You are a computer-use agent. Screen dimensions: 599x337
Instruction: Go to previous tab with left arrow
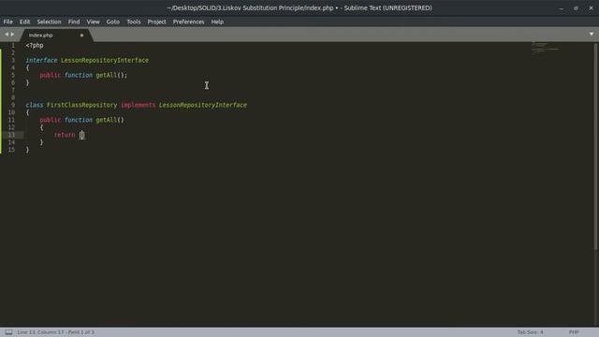pos(7,35)
